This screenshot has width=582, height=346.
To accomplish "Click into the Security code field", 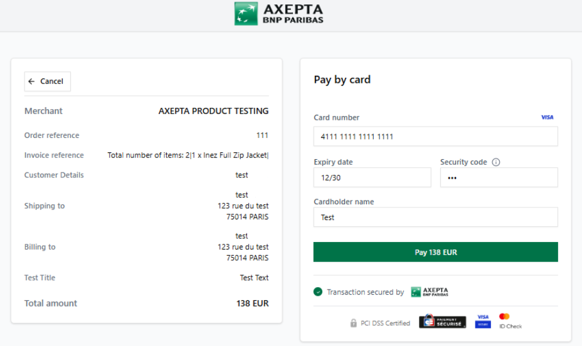I will click(x=499, y=177).
